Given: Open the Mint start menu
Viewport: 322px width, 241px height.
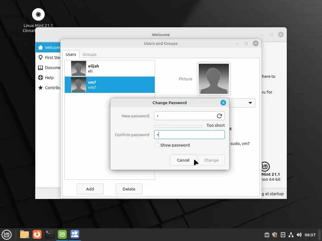Looking at the screenshot, I should click(x=7, y=234).
